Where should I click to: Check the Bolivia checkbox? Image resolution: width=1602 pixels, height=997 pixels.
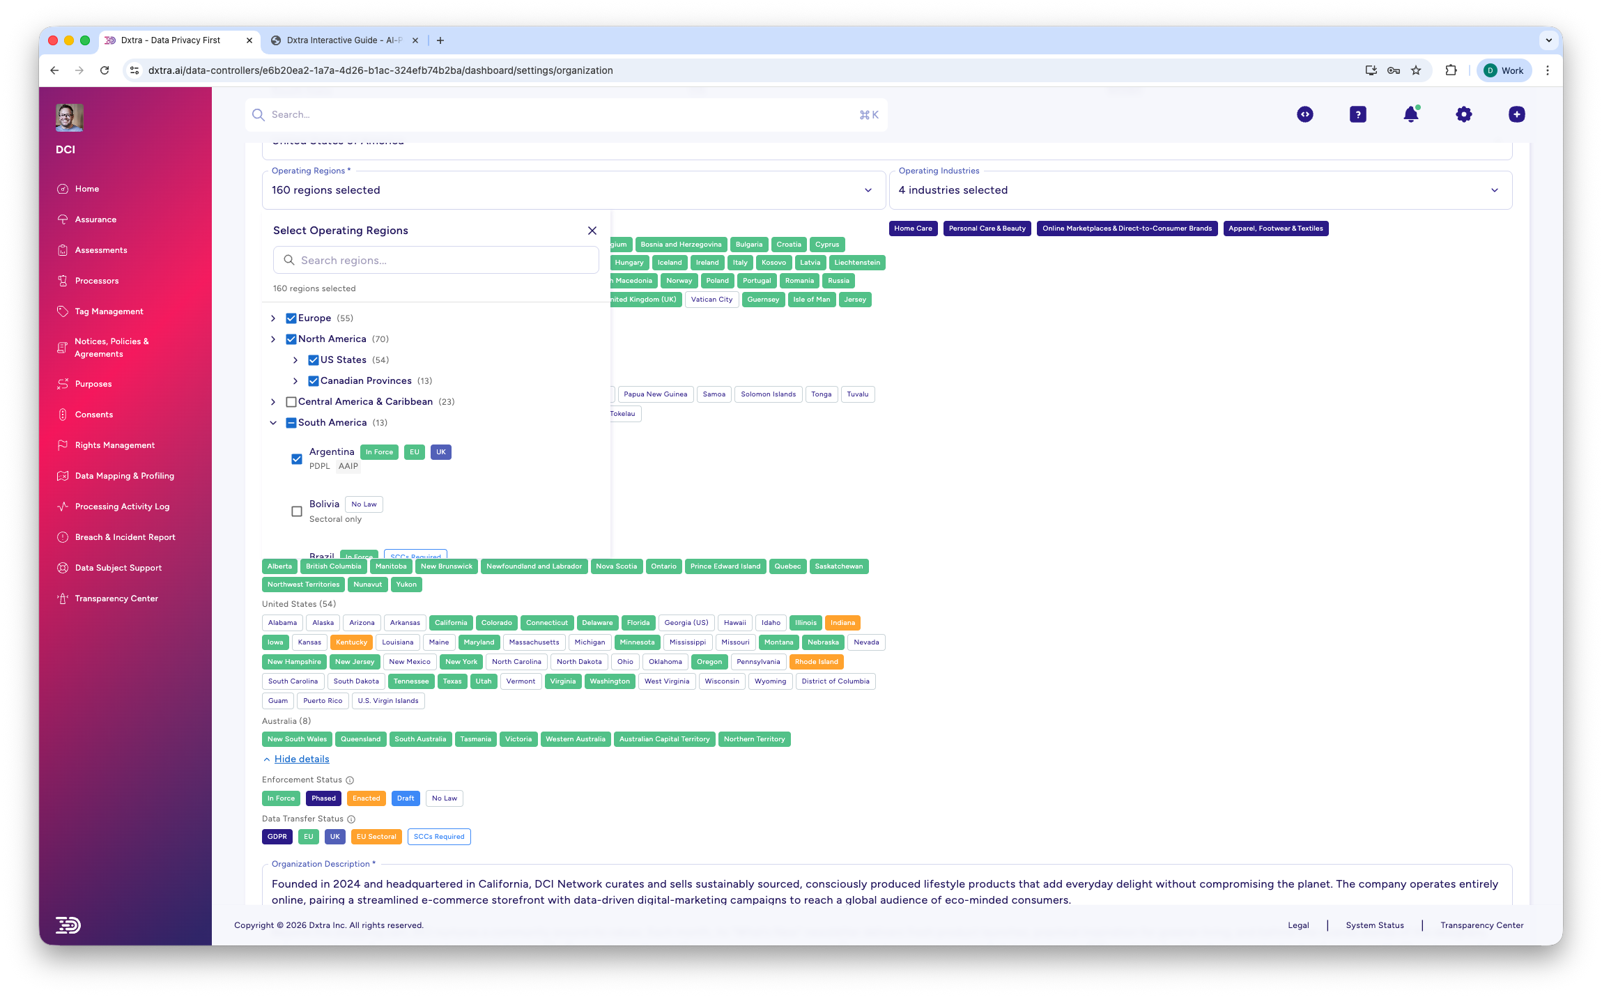[x=296, y=511]
